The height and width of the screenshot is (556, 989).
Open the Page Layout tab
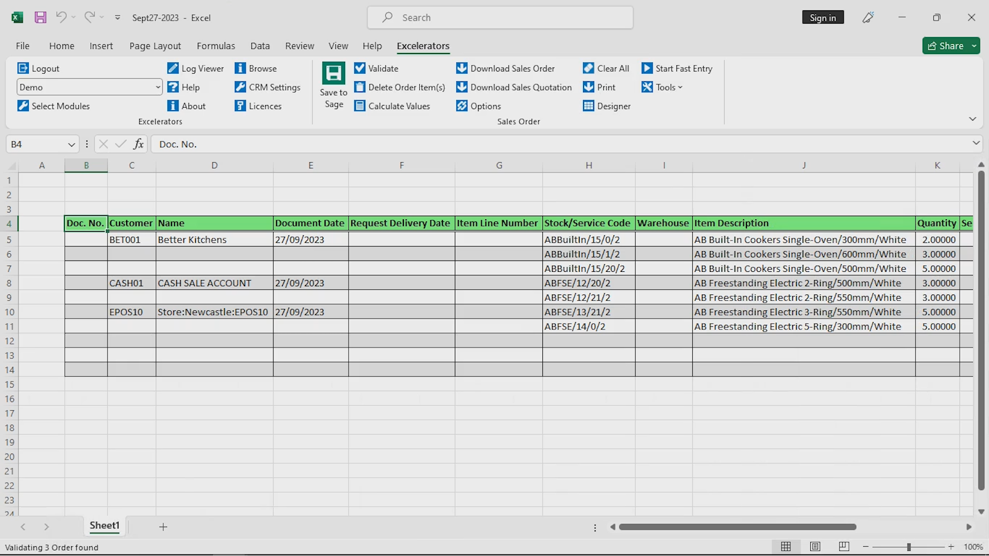click(x=155, y=46)
